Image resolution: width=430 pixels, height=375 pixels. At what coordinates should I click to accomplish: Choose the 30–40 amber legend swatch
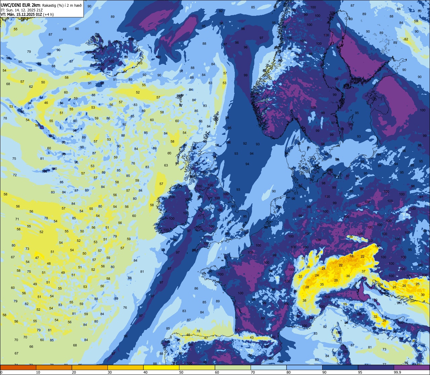pos(125,368)
